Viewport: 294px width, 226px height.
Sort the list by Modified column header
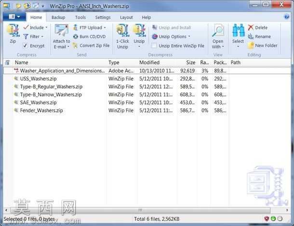coord(156,63)
